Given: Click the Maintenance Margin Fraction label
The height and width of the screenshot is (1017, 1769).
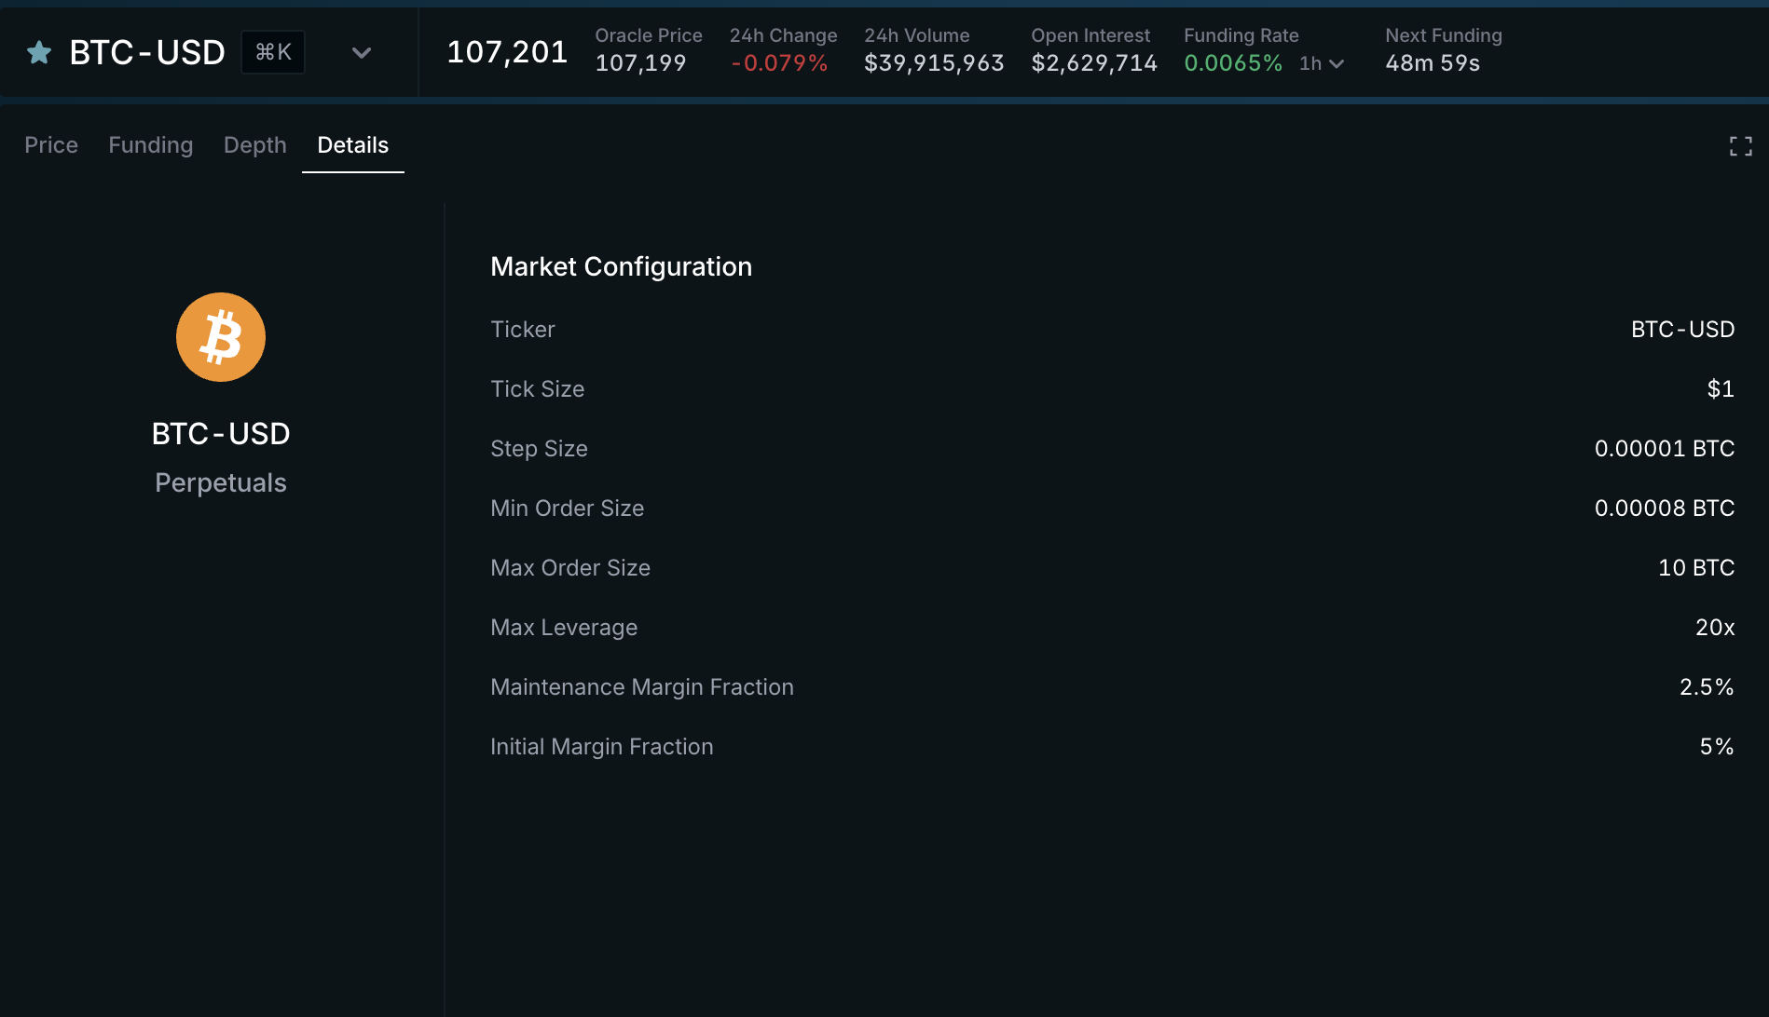Looking at the screenshot, I should coord(642,687).
